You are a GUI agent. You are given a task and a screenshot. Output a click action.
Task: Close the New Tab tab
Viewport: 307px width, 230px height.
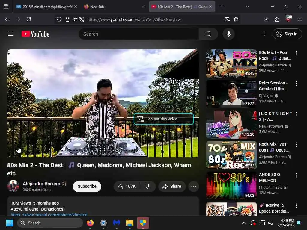pos(143,7)
